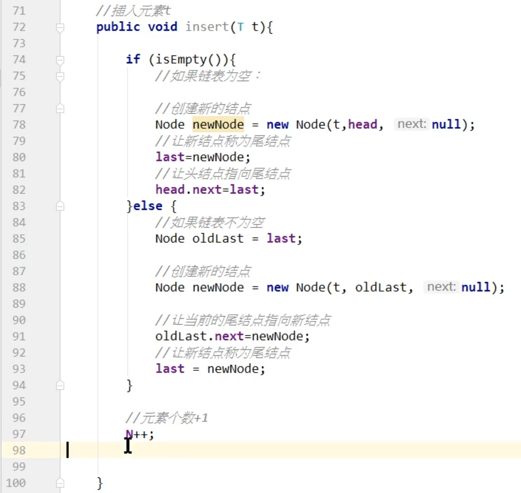521x493 pixels.
Task: Collapse the if block fold at line 74
Action: (x=60, y=60)
